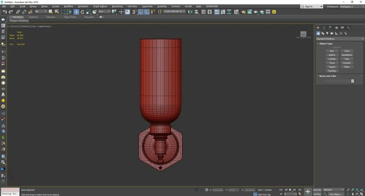The image size is (365, 196).
Task: Open the All selection filter dropdown
Action: 41,12
